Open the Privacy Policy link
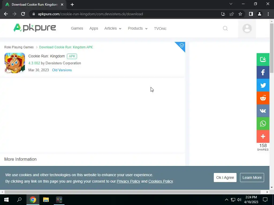This screenshot has height=205, width=274. (x=128, y=181)
